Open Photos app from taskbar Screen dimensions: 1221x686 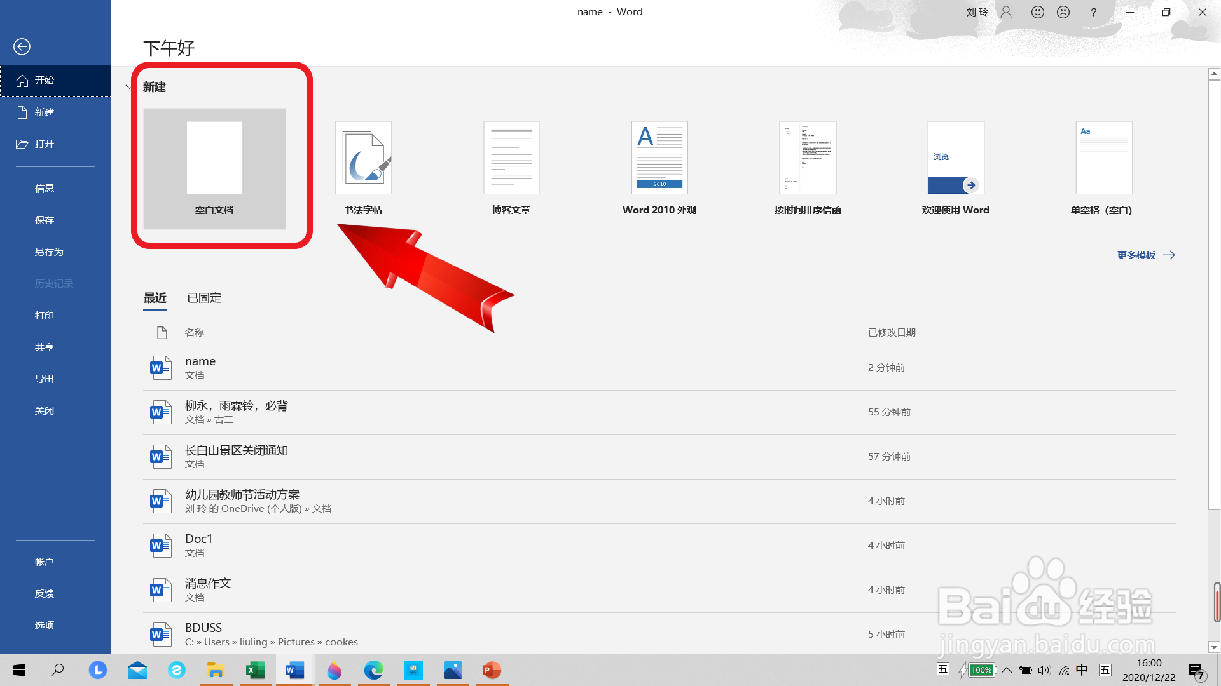(453, 670)
